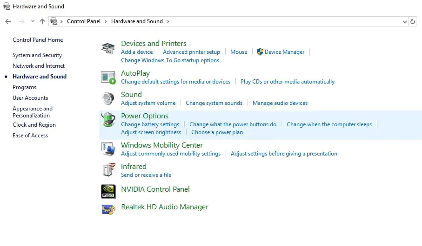
Task: Click the Windows Mobility Center icon
Action: click(x=108, y=149)
